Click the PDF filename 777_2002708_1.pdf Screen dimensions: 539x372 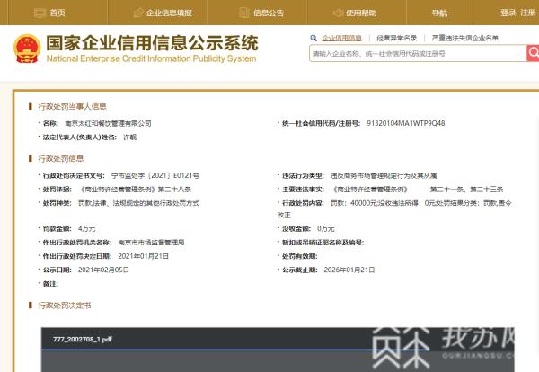83,340
